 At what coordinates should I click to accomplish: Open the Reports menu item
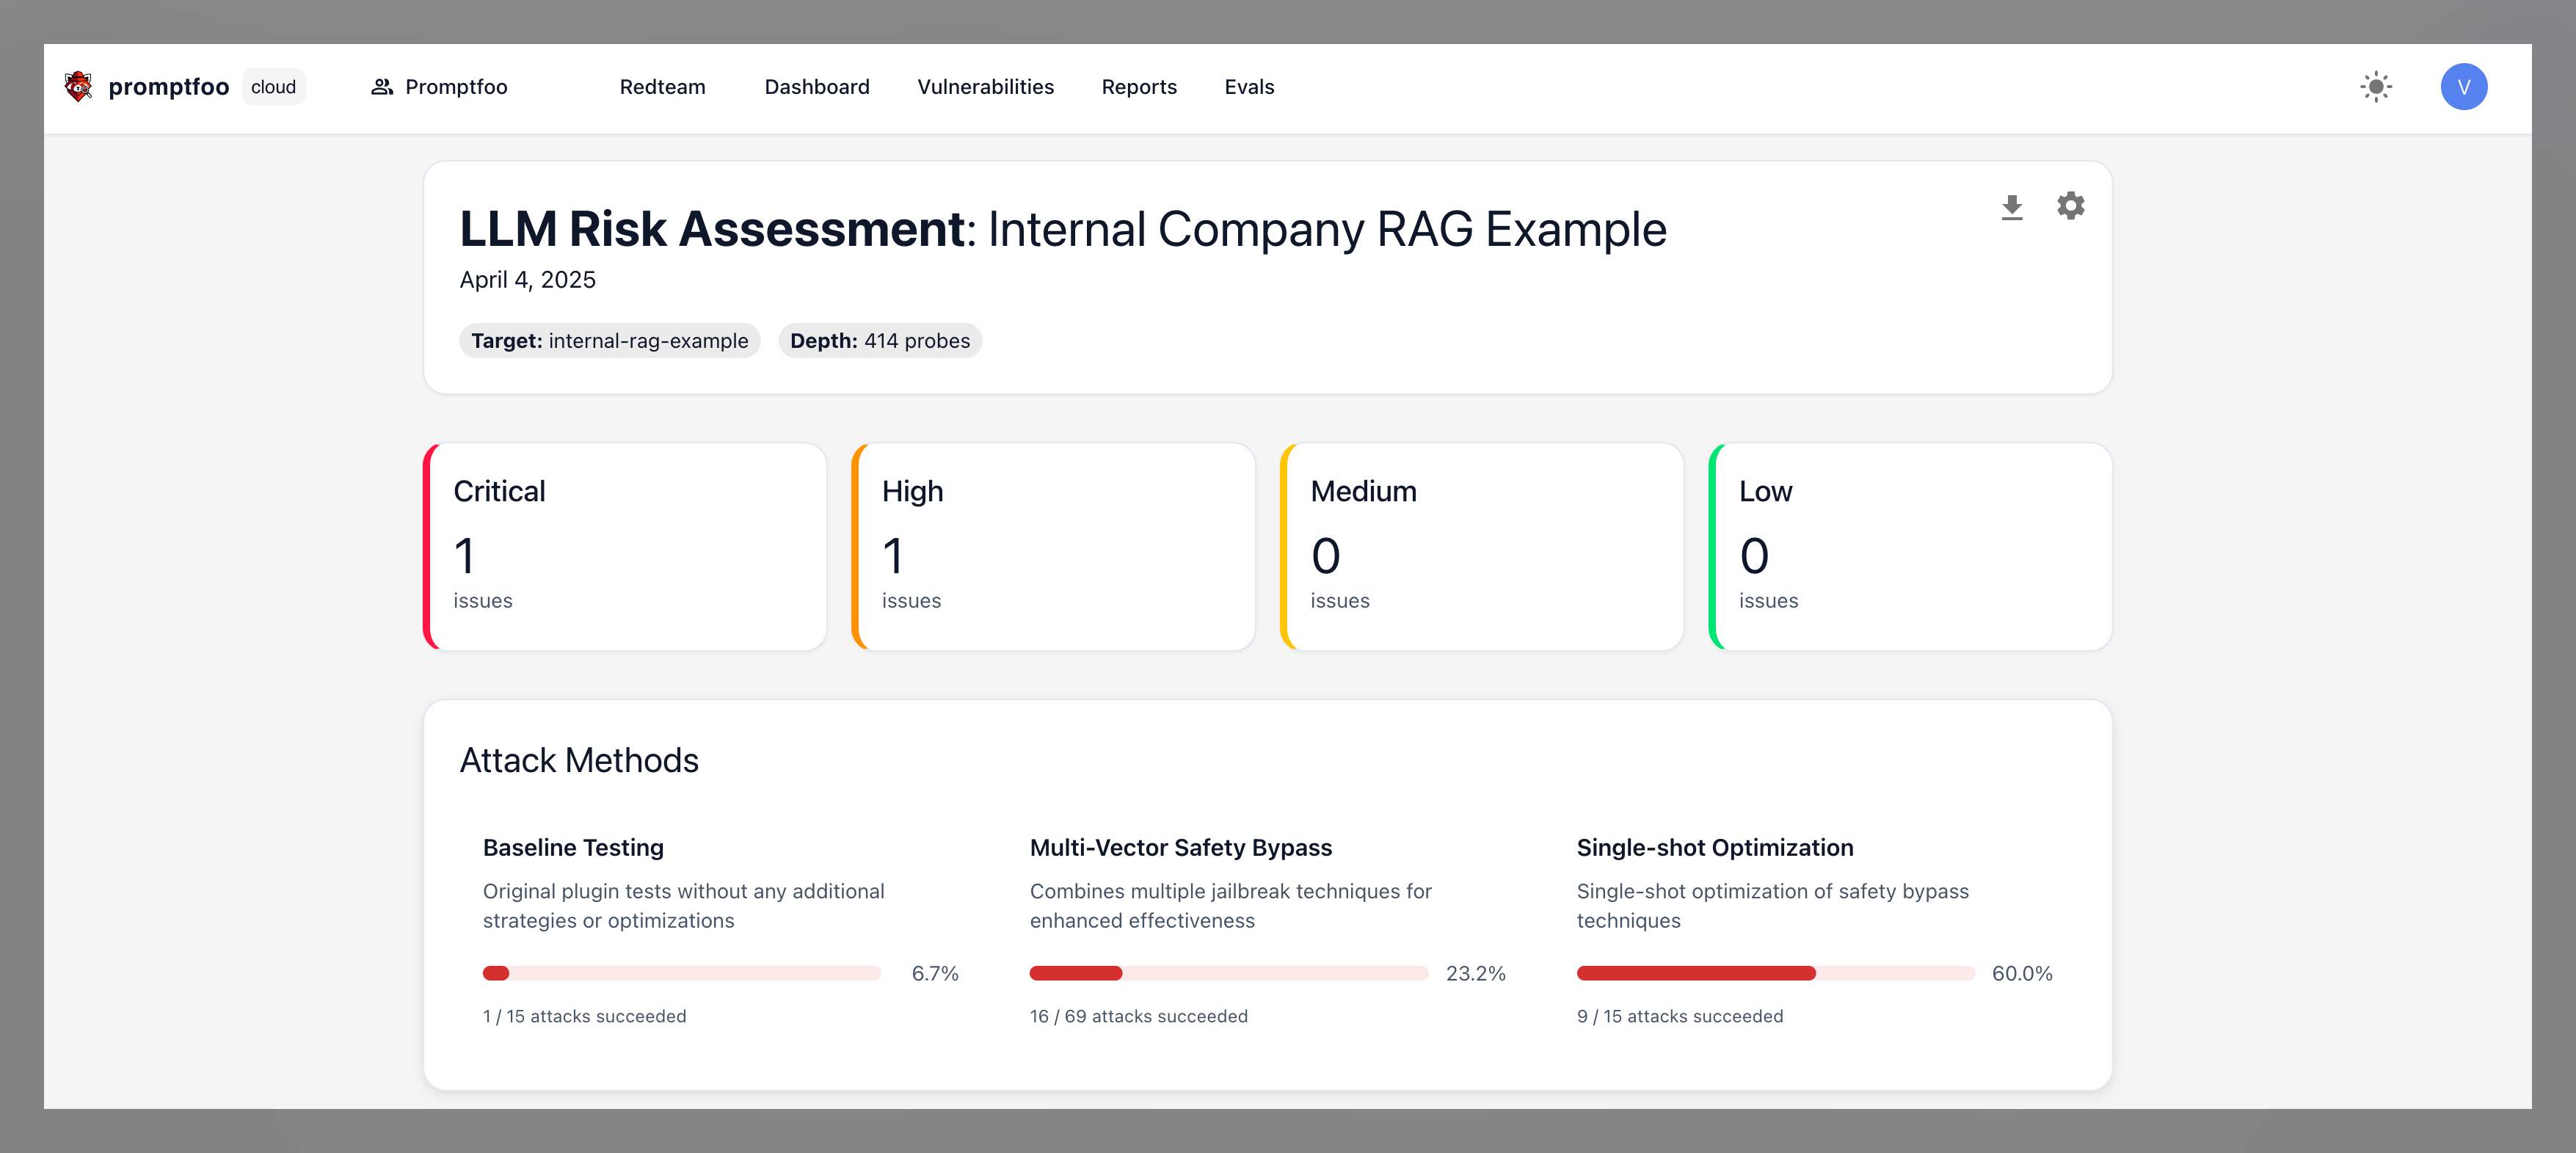(1139, 87)
